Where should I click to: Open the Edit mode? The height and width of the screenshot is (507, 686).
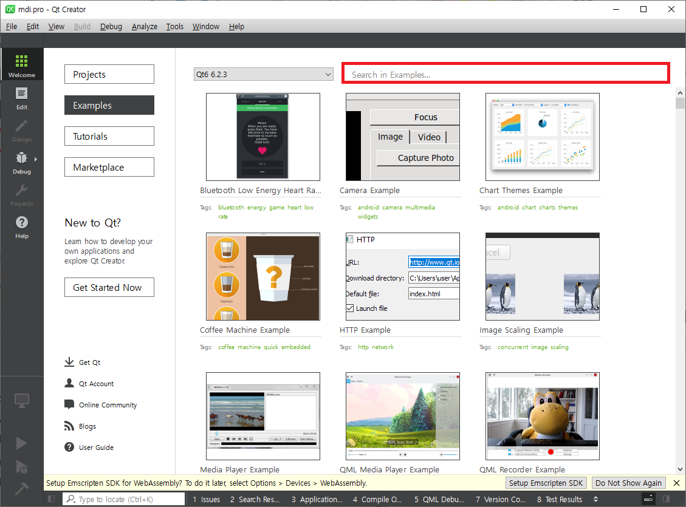click(21, 97)
